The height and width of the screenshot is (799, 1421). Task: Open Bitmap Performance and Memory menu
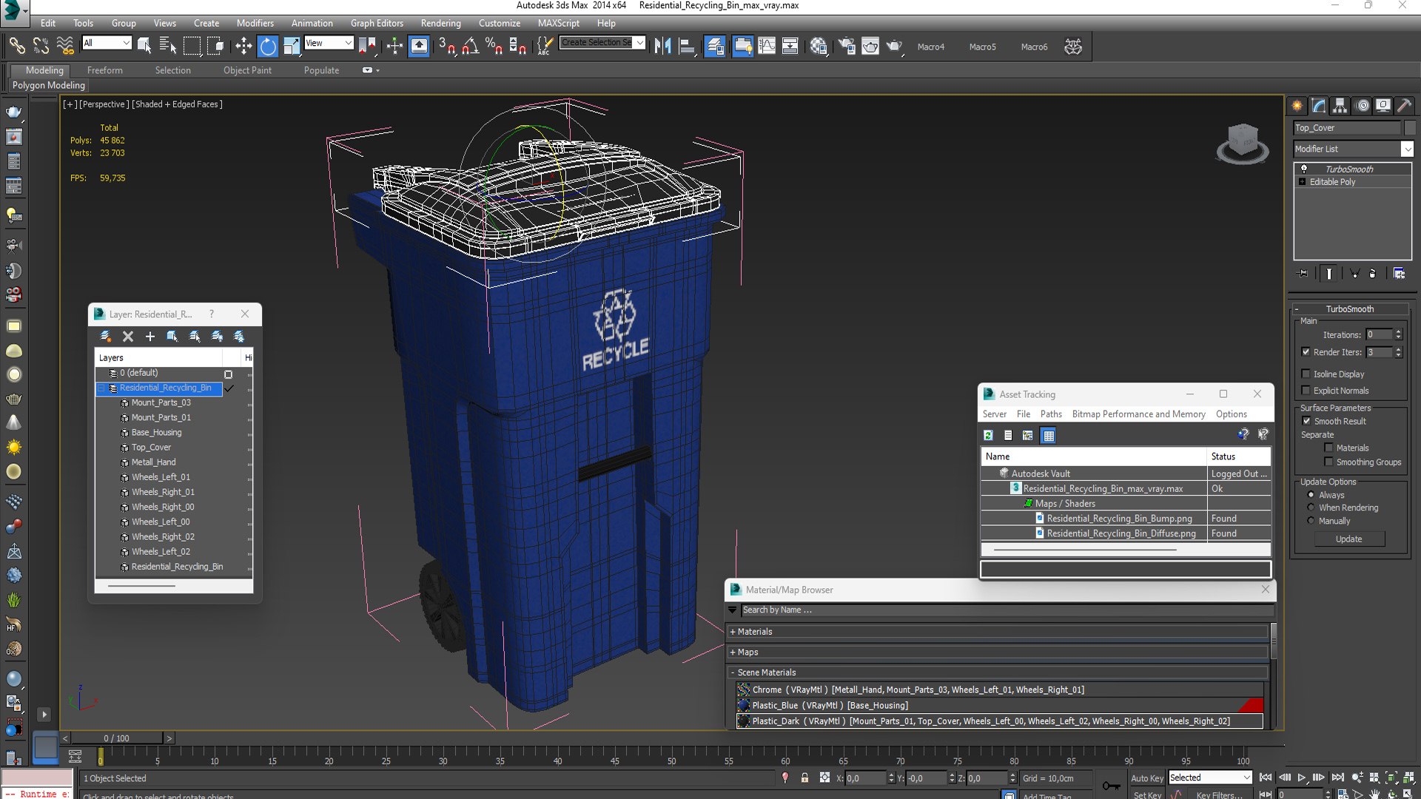1138,414
